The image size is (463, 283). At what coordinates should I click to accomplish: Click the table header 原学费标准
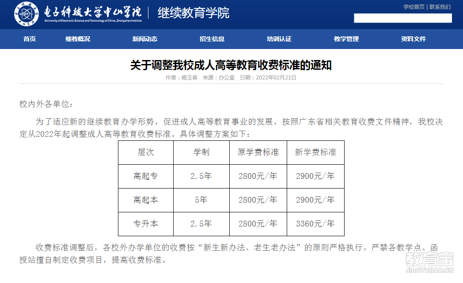coord(258,152)
